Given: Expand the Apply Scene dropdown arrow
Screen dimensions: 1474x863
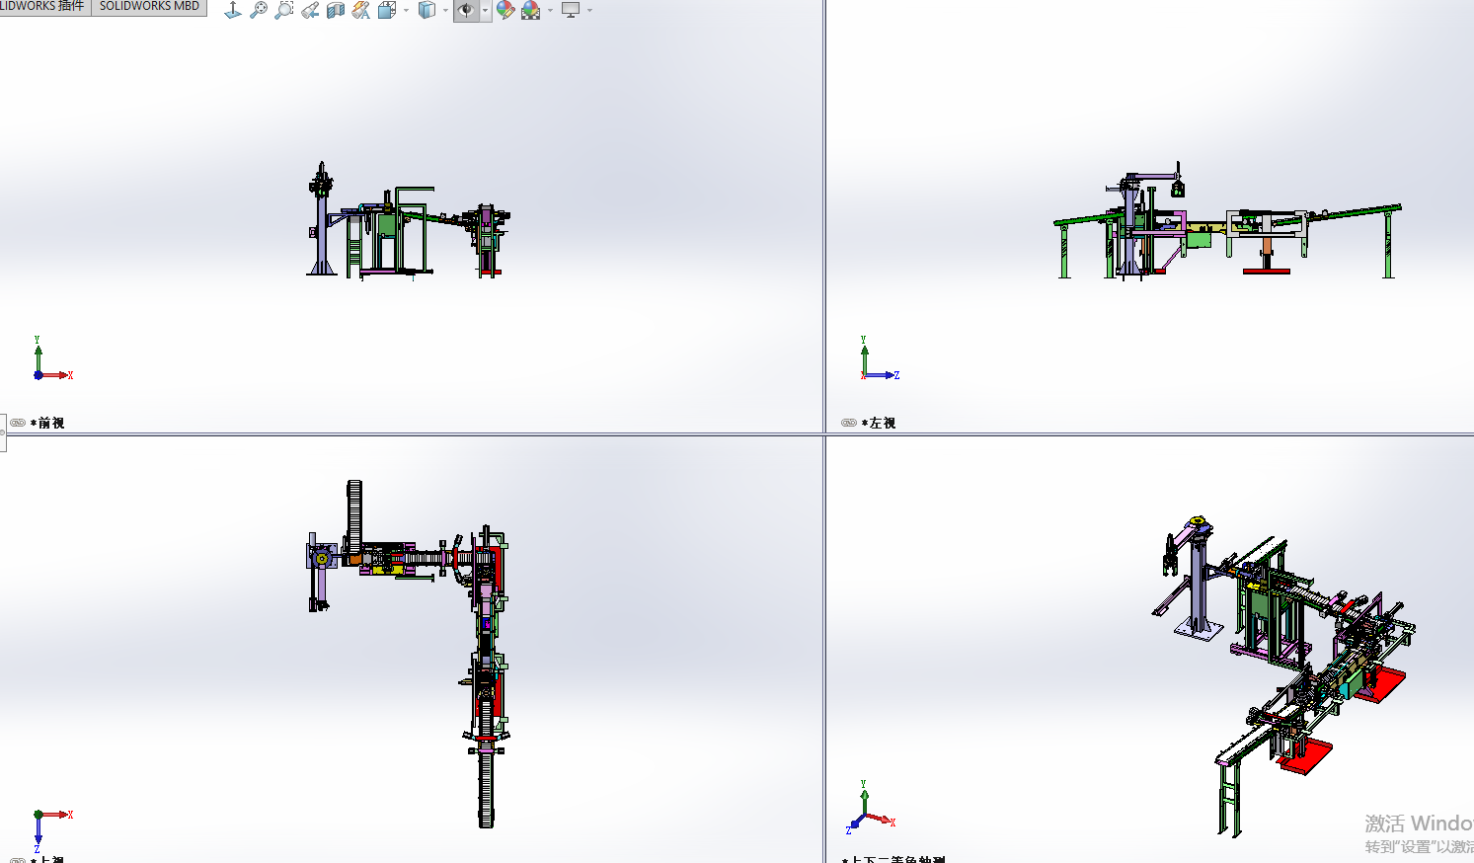Looking at the screenshot, I should [550, 11].
